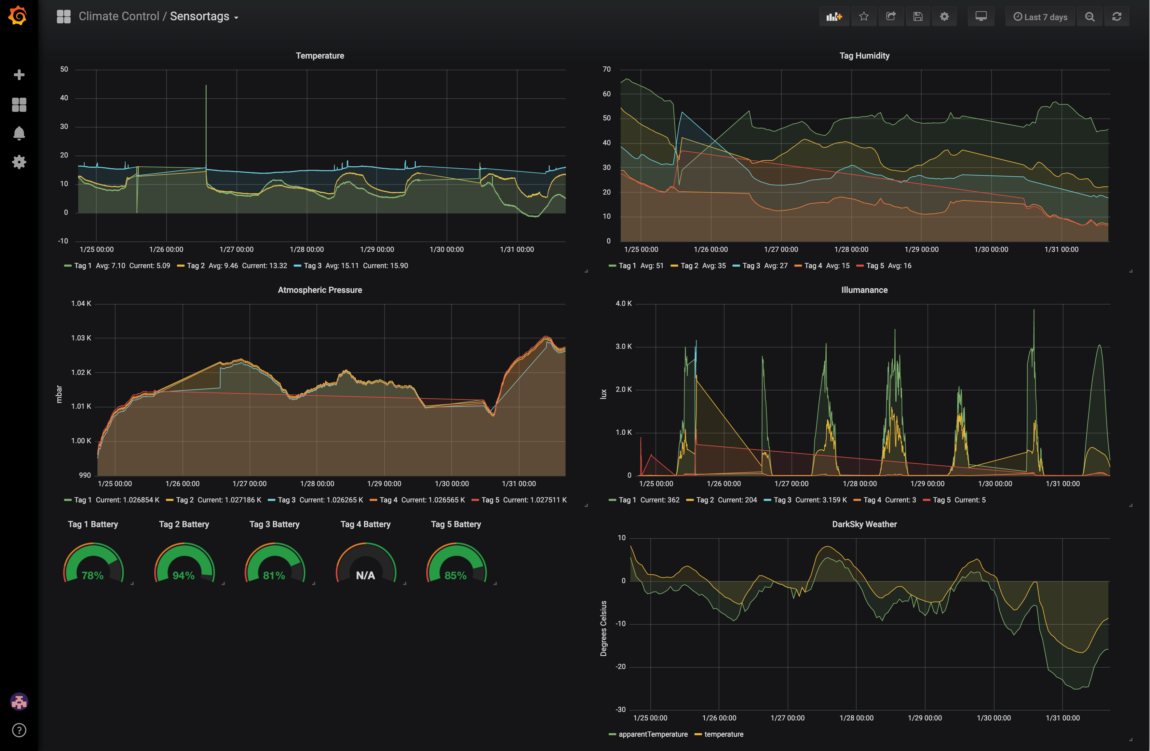This screenshot has height=751, width=1150.
Task: Toggle Tag 5 in the Tag Humidity legend
Action: click(x=875, y=265)
